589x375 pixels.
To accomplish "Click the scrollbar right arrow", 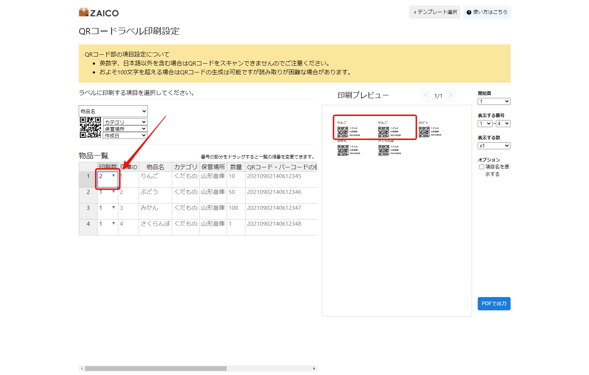I will (x=314, y=368).
